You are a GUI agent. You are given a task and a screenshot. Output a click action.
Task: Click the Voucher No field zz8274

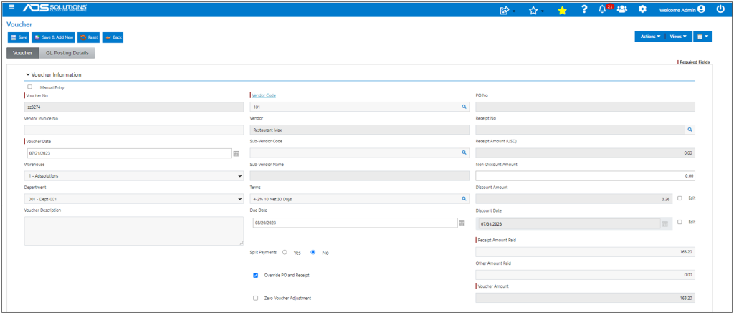tap(134, 107)
